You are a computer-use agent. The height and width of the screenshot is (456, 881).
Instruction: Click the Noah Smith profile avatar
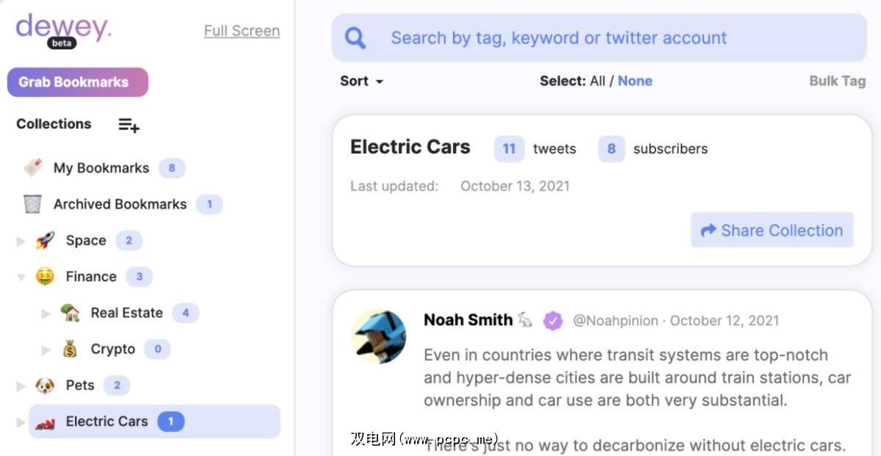click(378, 336)
